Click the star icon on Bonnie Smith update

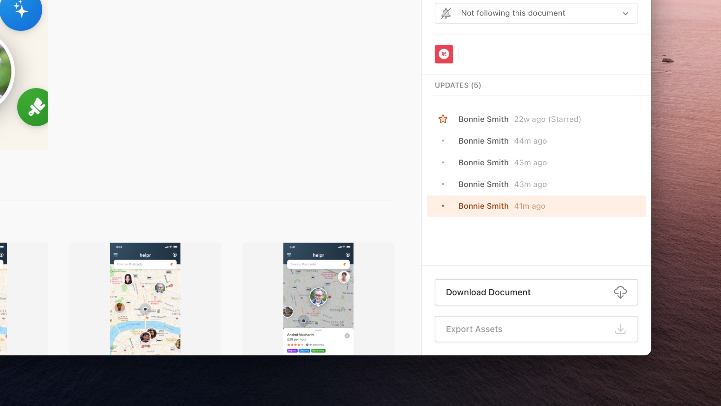click(443, 119)
